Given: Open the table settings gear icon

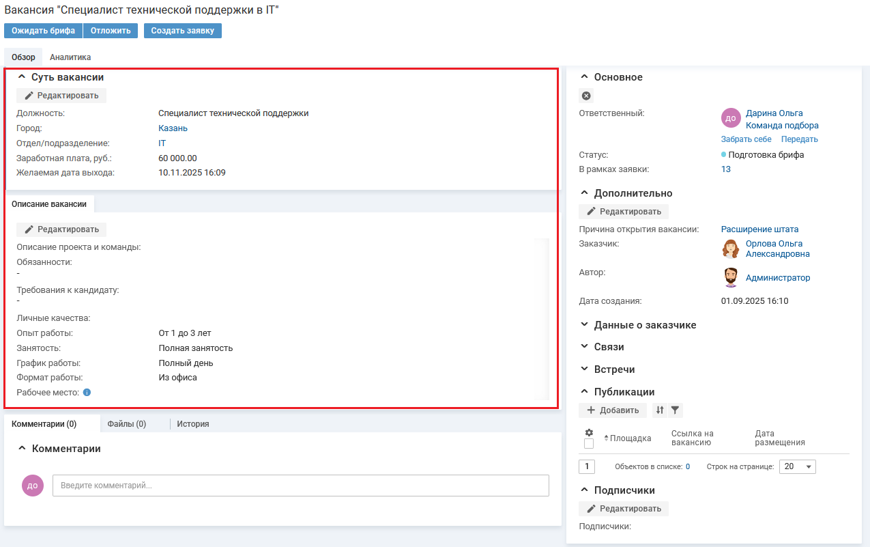Looking at the screenshot, I should pyautogui.click(x=589, y=432).
